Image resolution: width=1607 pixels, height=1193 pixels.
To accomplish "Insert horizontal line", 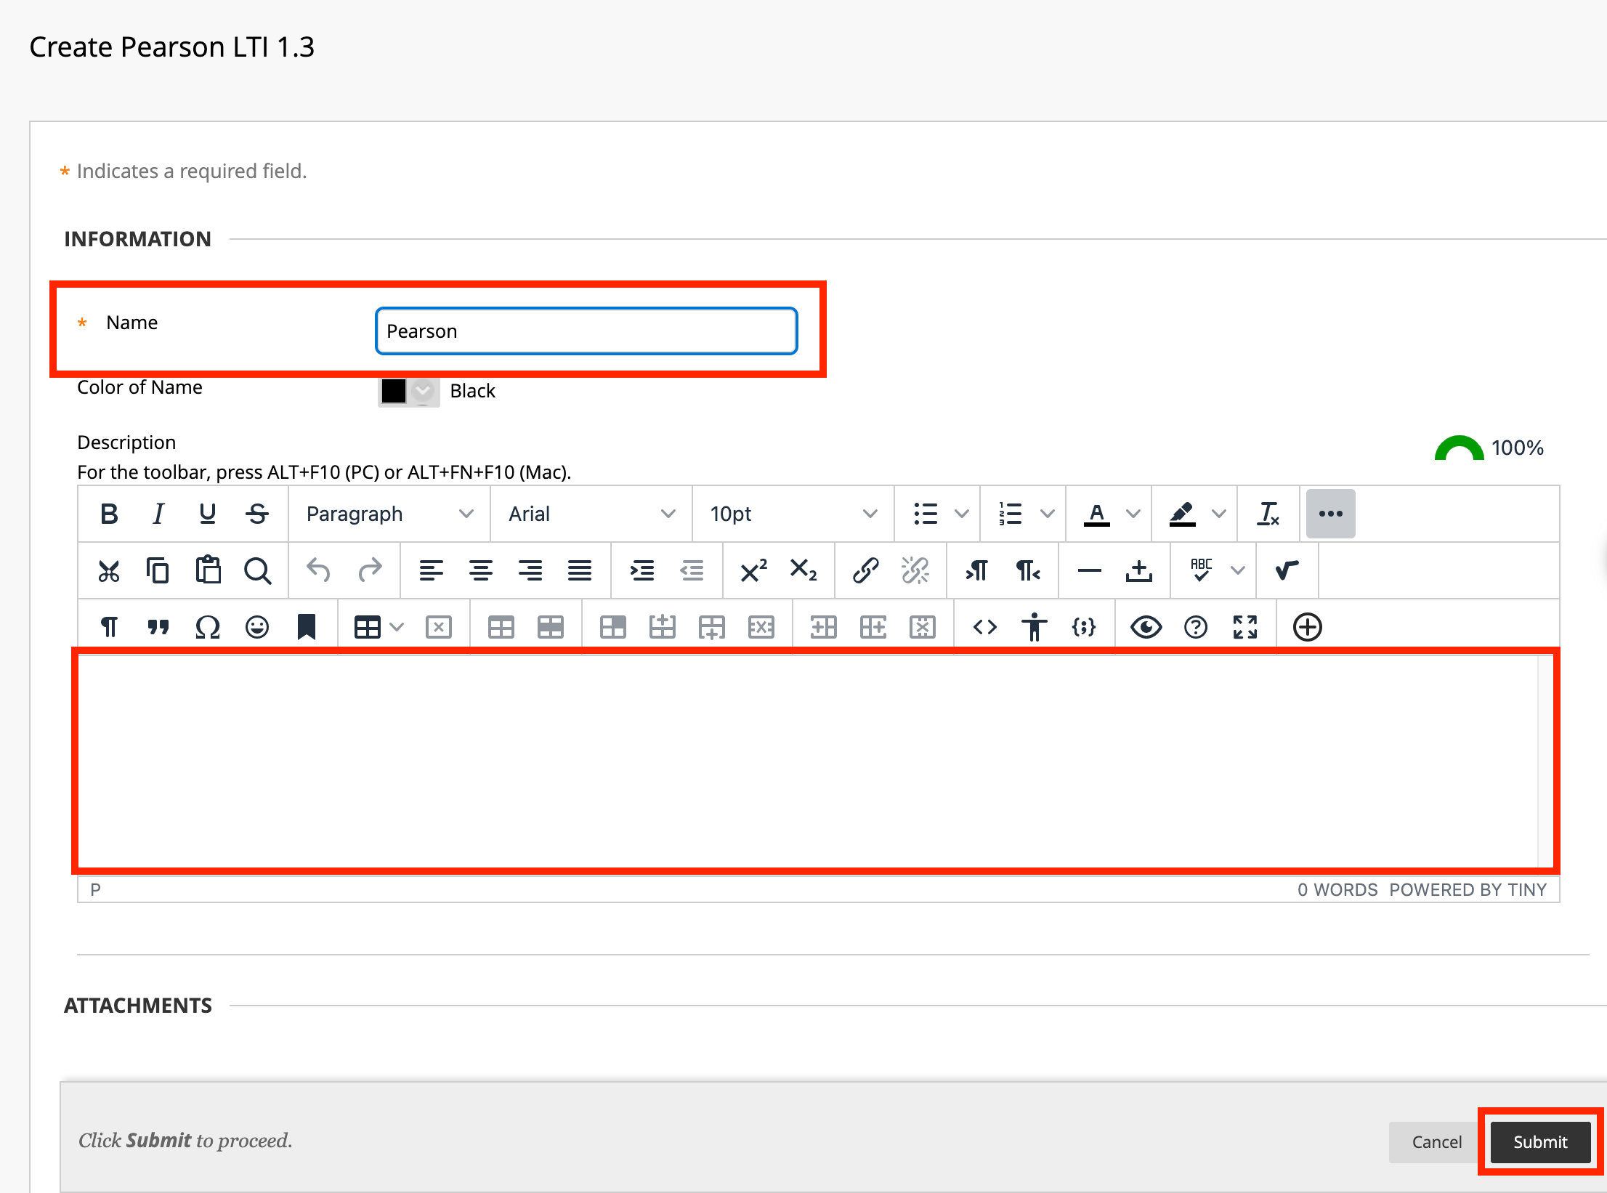I will click(x=1090, y=570).
